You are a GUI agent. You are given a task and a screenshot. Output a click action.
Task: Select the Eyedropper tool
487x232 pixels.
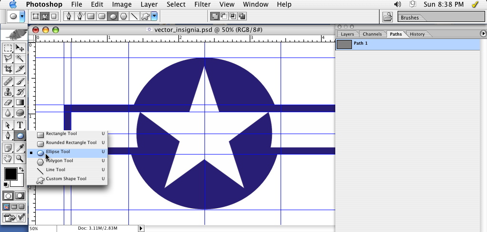click(20, 148)
